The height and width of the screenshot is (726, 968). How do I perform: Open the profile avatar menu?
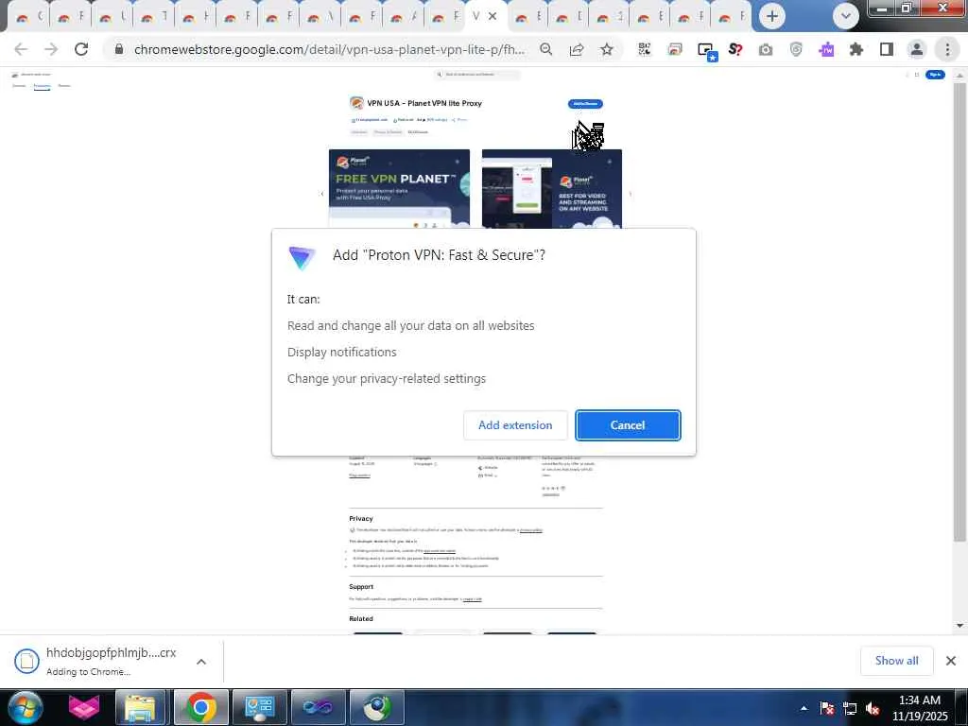917,49
